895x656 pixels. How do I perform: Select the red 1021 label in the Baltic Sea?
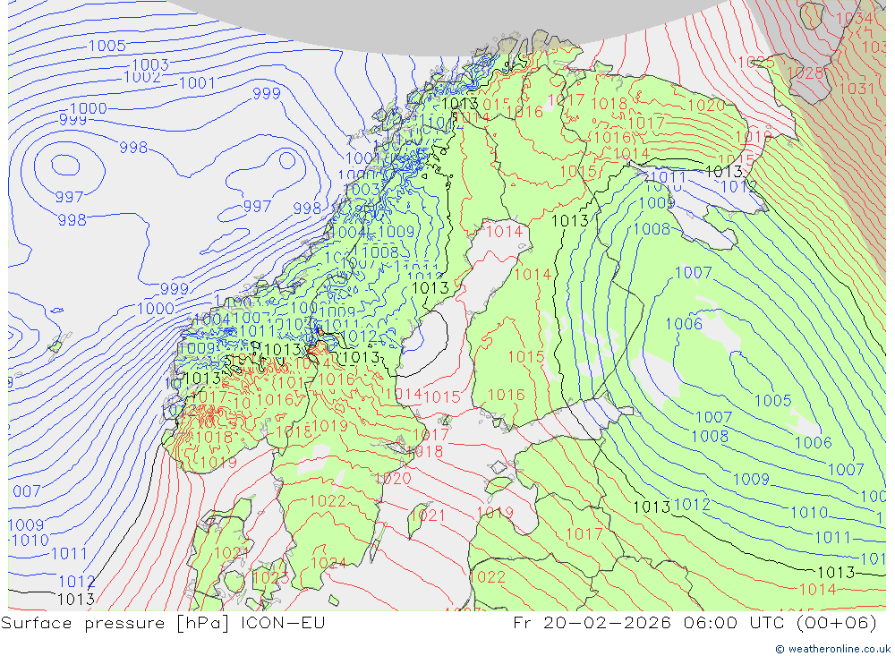click(x=428, y=515)
